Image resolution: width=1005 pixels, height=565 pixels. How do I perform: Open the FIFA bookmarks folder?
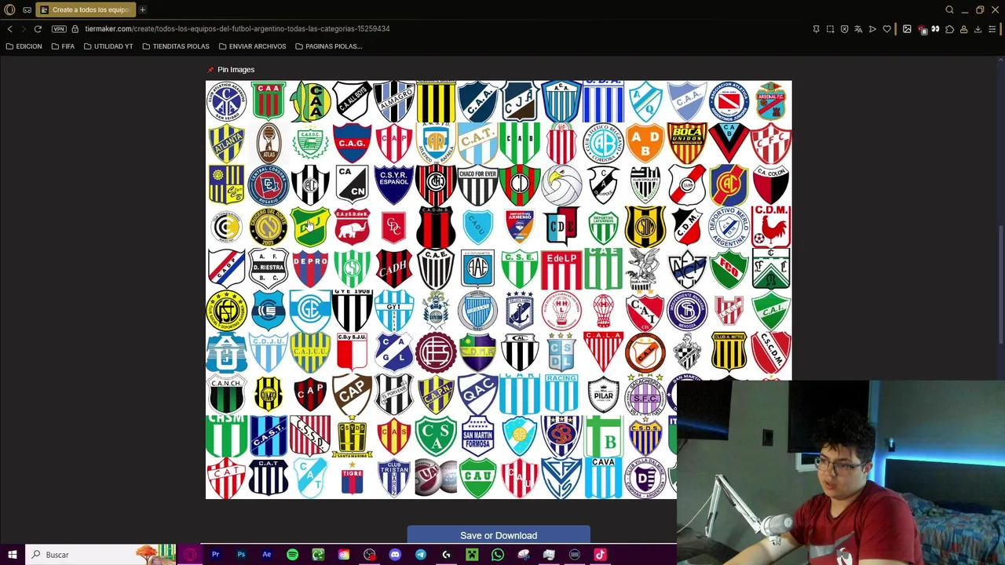click(x=63, y=46)
